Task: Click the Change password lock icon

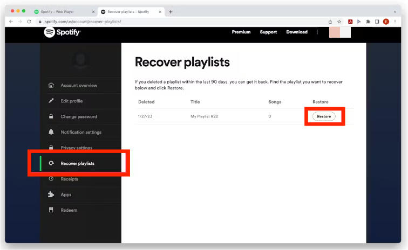Action: pyautogui.click(x=51, y=116)
